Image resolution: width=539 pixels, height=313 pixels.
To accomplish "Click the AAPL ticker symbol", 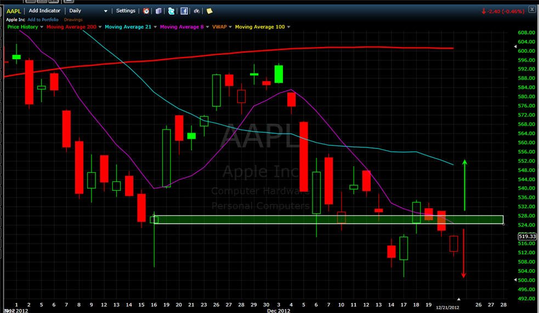I will point(14,12).
